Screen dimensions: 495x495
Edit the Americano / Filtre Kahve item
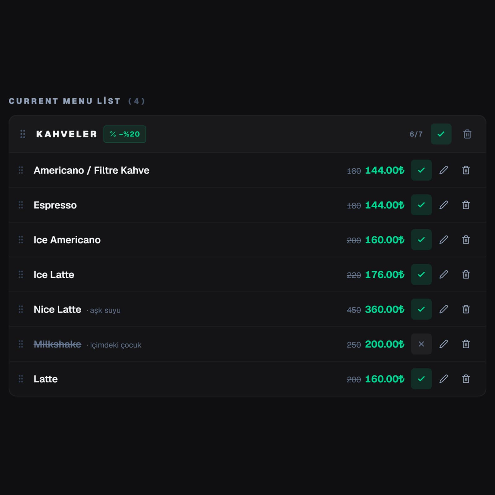(444, 170)
